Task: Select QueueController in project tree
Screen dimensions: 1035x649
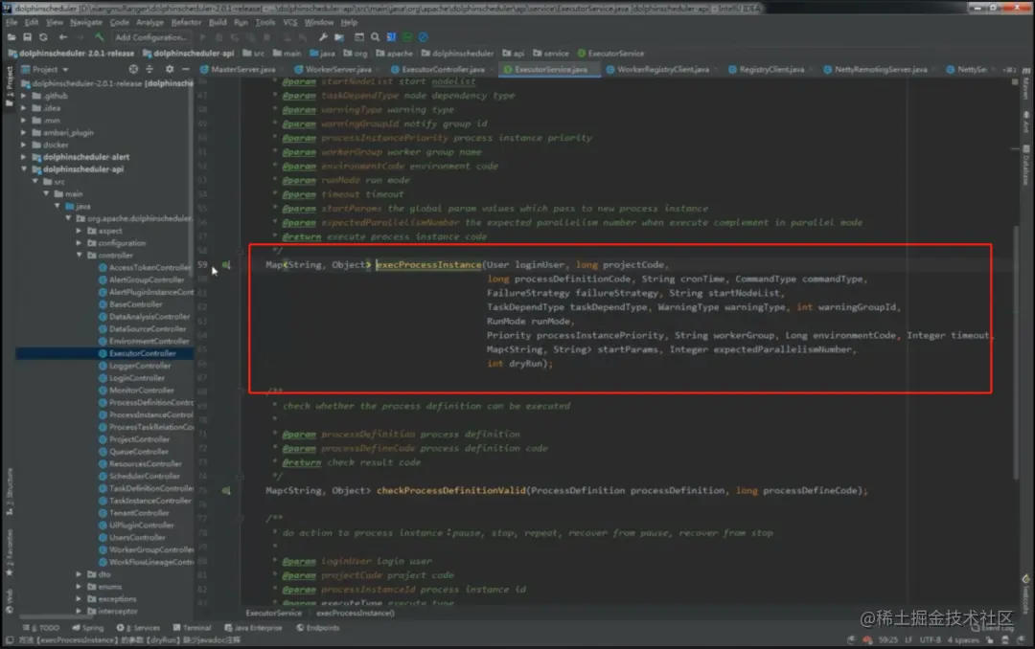Action: 139,452
